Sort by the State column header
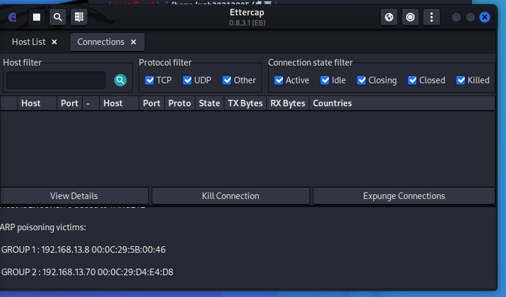Image resolution: width=506 pixels, height=297 pixels. tap(210, 103)
